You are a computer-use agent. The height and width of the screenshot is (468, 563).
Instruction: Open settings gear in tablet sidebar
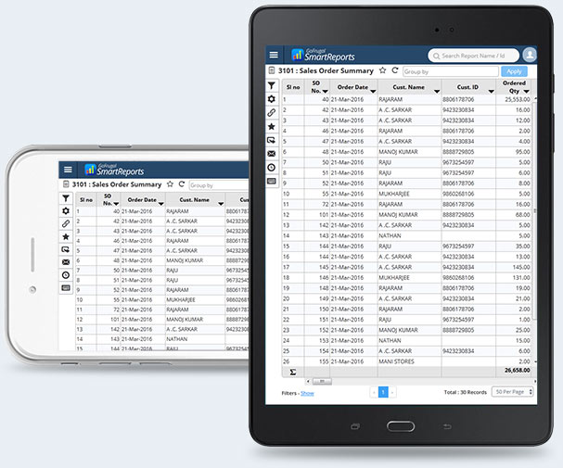pos(271,99)
